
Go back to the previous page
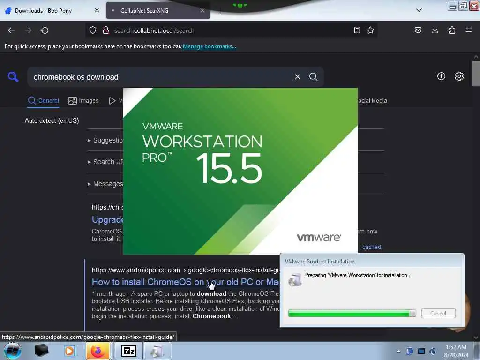[x=11, y=30]
